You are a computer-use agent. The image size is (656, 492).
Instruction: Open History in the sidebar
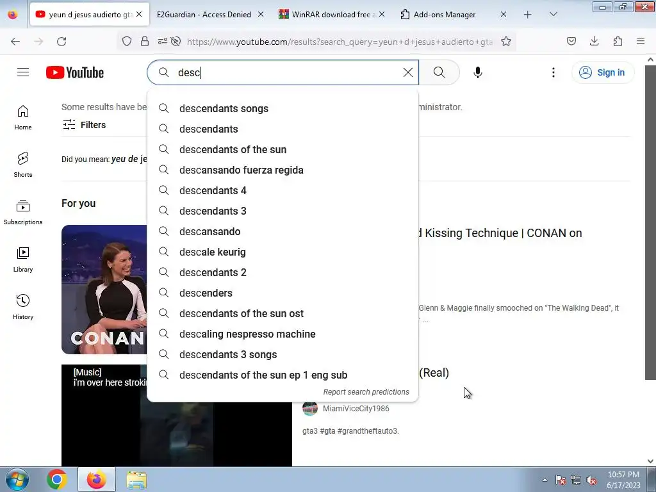point(23,307)
